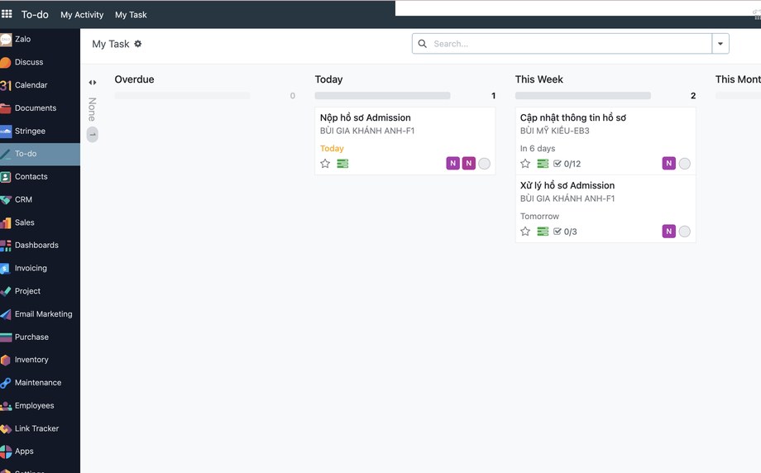This screenshot has height=473, width=761.
Task: Open Link Tracker app icon
Action: coord(6,429)
